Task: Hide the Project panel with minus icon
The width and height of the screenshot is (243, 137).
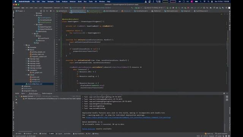Action: [x=54, y=11]
